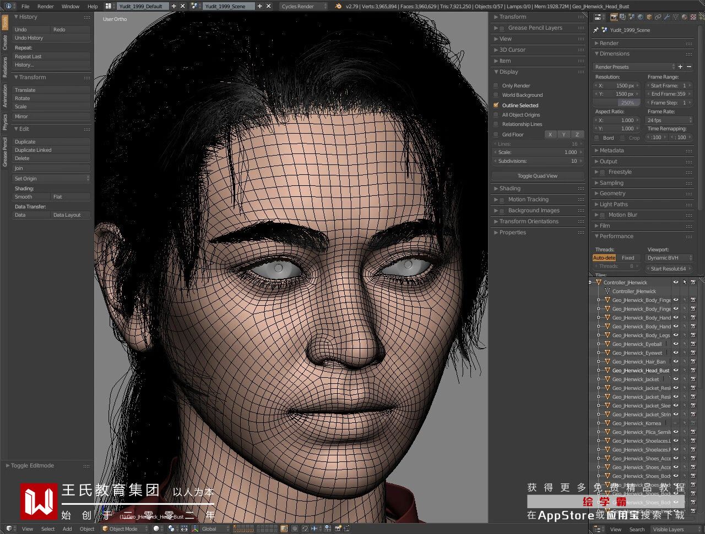Open the World properties globe tab
The width and height of the screenshot is (705, 534).
[640, 18]
